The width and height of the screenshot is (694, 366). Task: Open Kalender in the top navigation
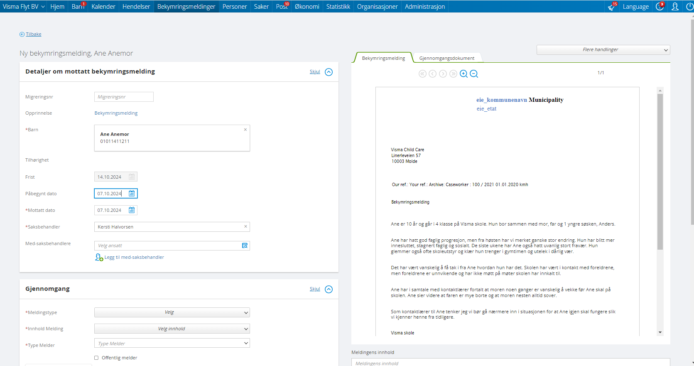click(103, 7)
